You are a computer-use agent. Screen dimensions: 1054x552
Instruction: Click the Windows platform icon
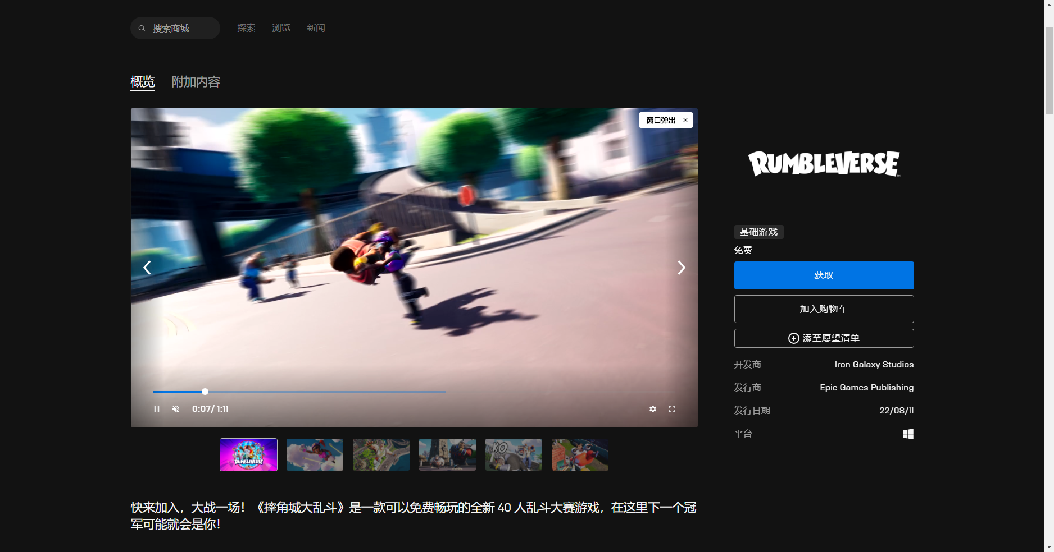[x=908, y=434]
